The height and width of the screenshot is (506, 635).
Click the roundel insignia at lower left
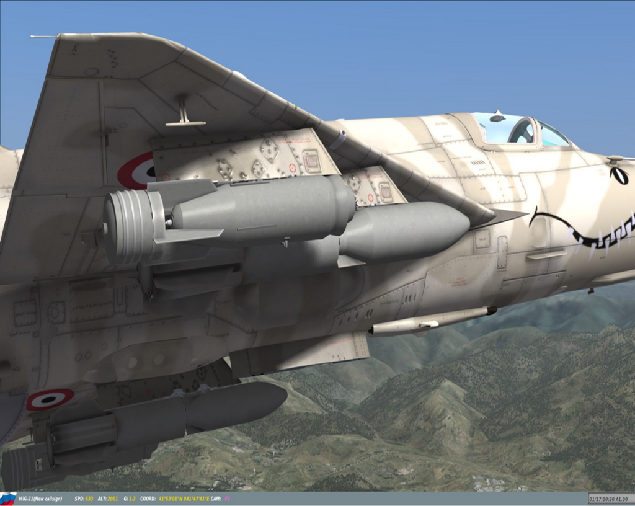point(49,399)
